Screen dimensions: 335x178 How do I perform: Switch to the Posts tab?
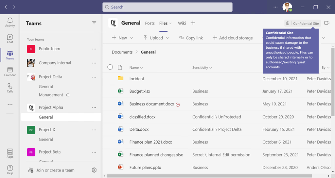coord(150,23)
